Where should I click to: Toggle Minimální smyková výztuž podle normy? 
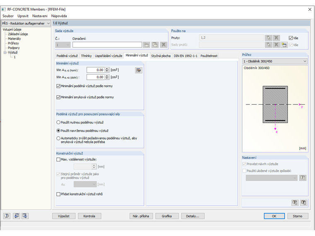(58, 97)
